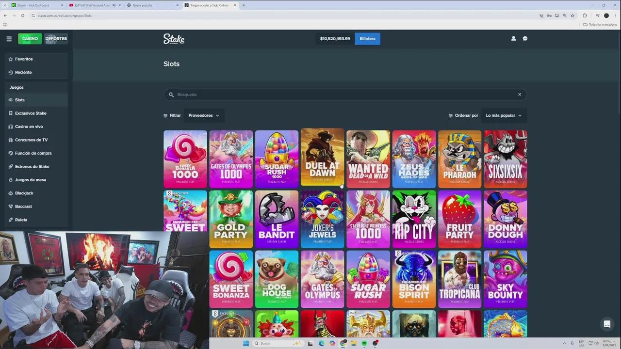Go back with the browser back arrow

[x=5, y=16]
